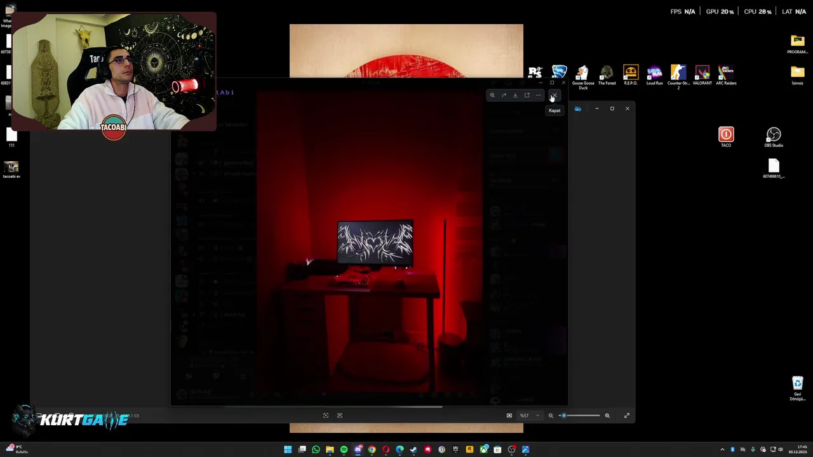Close the image preview with Kapat button

click(554, 95)
